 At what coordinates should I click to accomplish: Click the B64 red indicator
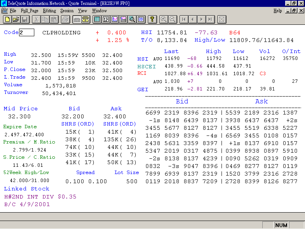point(235,32)
